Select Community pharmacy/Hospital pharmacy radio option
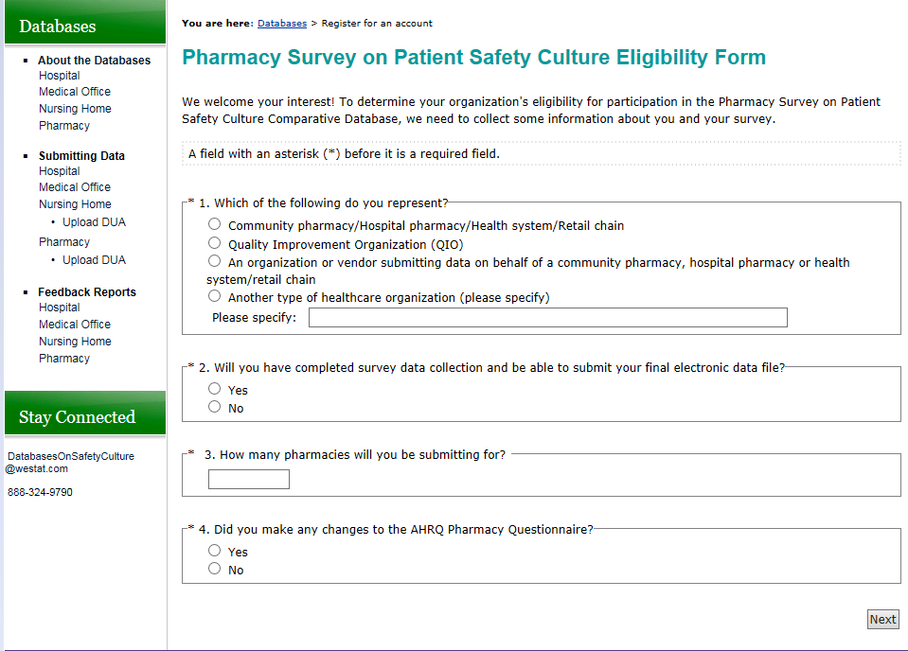This screenshot has height=651, width=908. point(215,224)
